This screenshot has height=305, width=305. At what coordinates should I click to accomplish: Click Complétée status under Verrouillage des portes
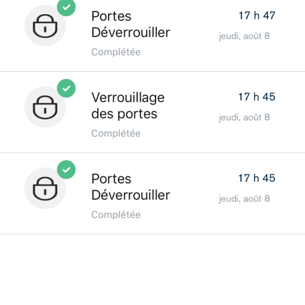point(116,133)
